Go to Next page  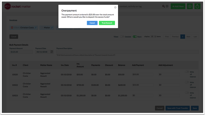[188, 37]
